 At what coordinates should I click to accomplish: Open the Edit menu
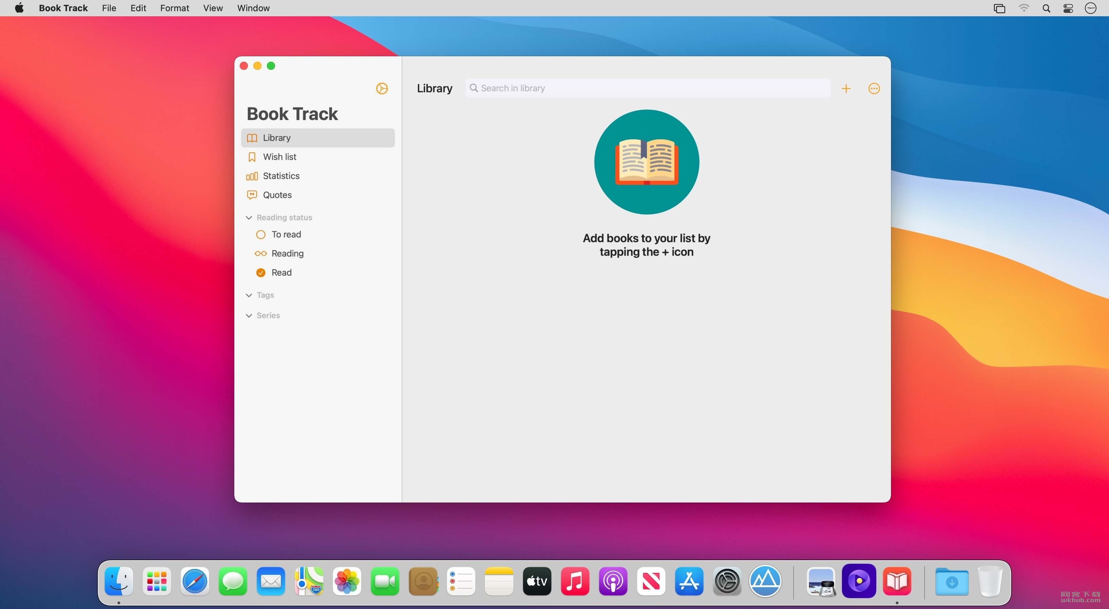click(138, 8)
